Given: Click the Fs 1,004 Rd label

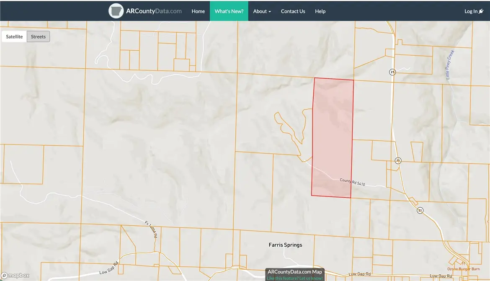Looking at the screenshot, I should pos(151,229).
